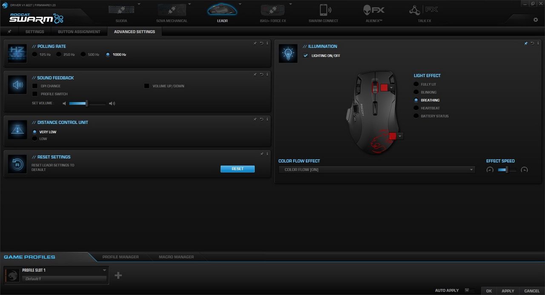Open the Profile Manager tab
This screenshot has height=295, width=545.
click(x=120, y=257)
